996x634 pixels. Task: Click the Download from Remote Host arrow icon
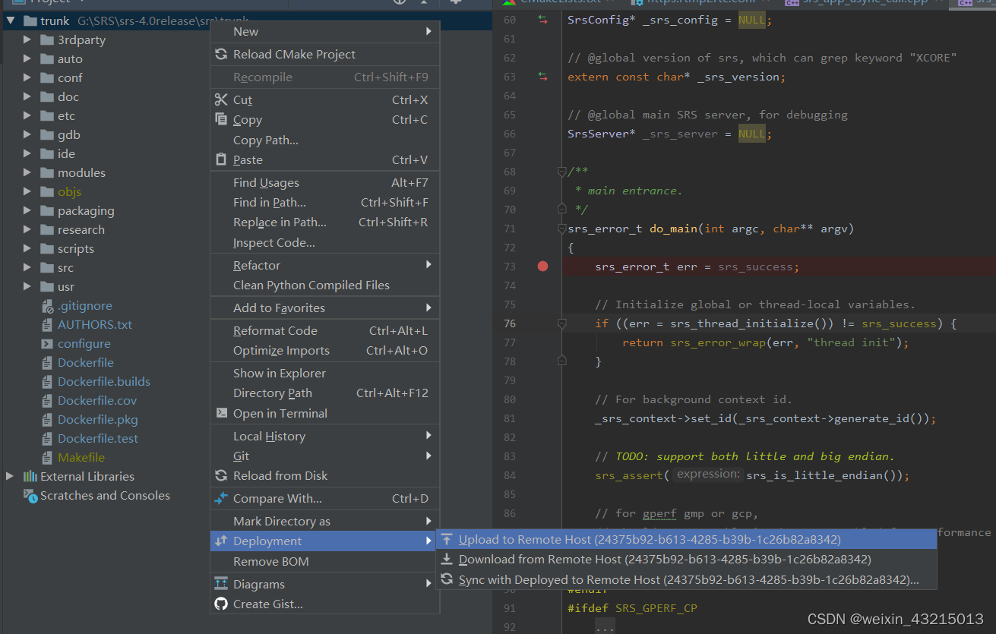pyautogui.click(x=447, y=559)
